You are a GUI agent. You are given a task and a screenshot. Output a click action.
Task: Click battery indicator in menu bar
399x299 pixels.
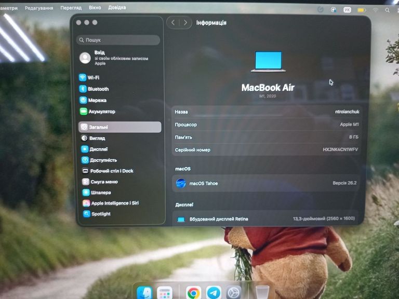click(362, 10)
